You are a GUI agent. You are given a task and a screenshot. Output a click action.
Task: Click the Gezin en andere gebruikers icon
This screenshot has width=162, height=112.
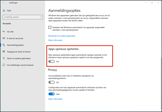click(x=4, y=58)
